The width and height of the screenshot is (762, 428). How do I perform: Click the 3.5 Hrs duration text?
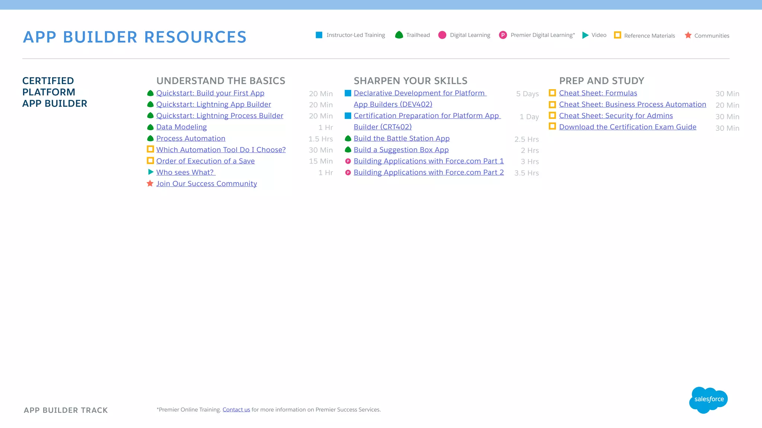click(526, 173)
